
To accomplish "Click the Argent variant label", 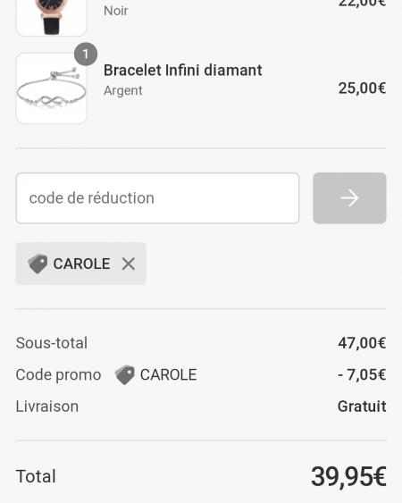I will (123, 90).
